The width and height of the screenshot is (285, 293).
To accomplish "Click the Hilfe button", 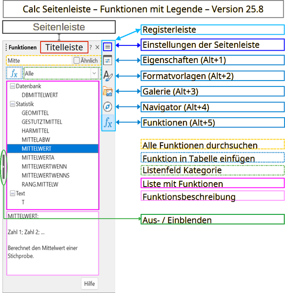I will tap(89, 283).
